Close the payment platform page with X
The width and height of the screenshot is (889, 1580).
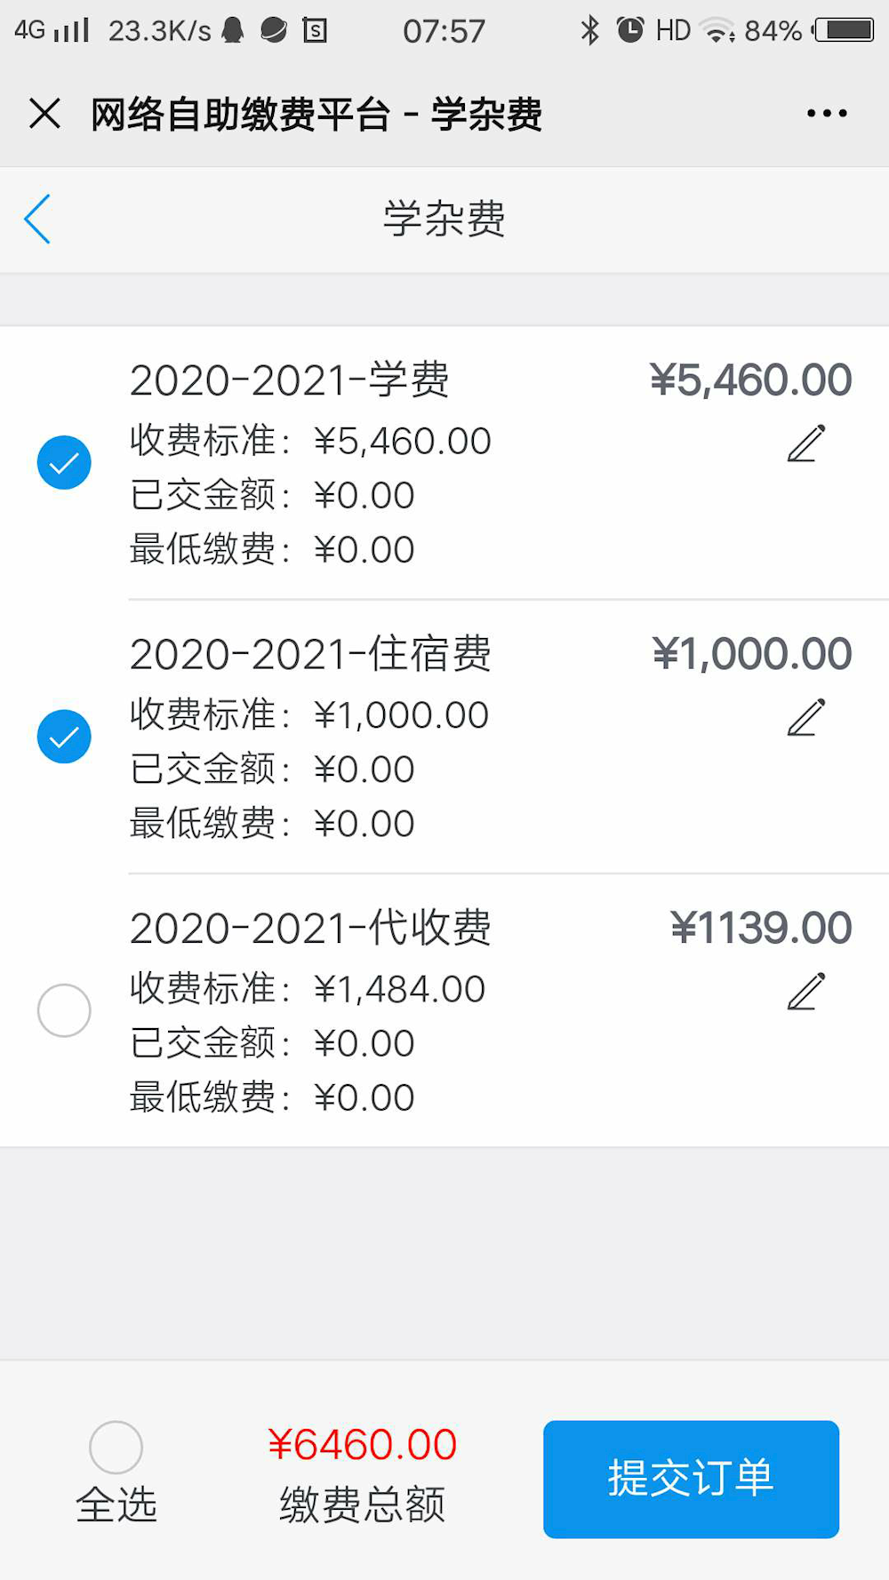coord(44,114)
